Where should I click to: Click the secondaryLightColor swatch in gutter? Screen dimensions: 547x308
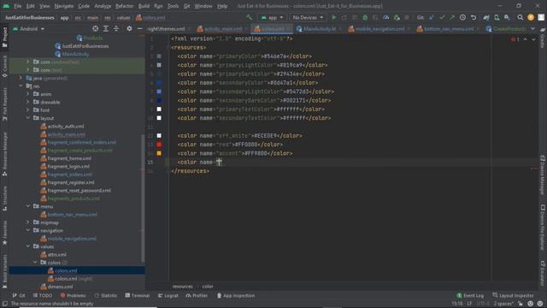point(159,92)
